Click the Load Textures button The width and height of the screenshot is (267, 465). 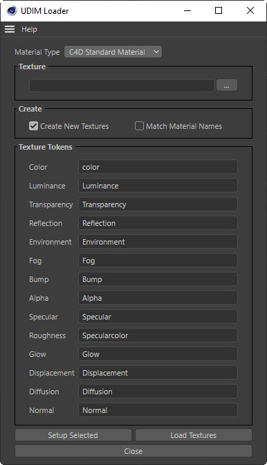[194, 435]
